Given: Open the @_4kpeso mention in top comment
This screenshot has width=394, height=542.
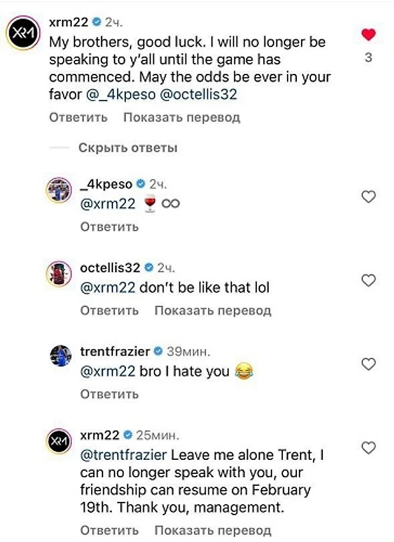Looking at the screenshot, I should coord(120,95).
